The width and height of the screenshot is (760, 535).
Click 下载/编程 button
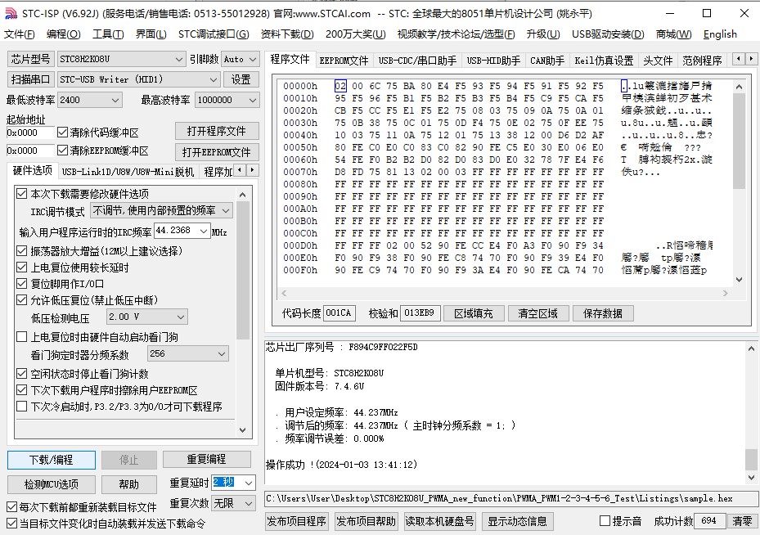tap(51, 460)
